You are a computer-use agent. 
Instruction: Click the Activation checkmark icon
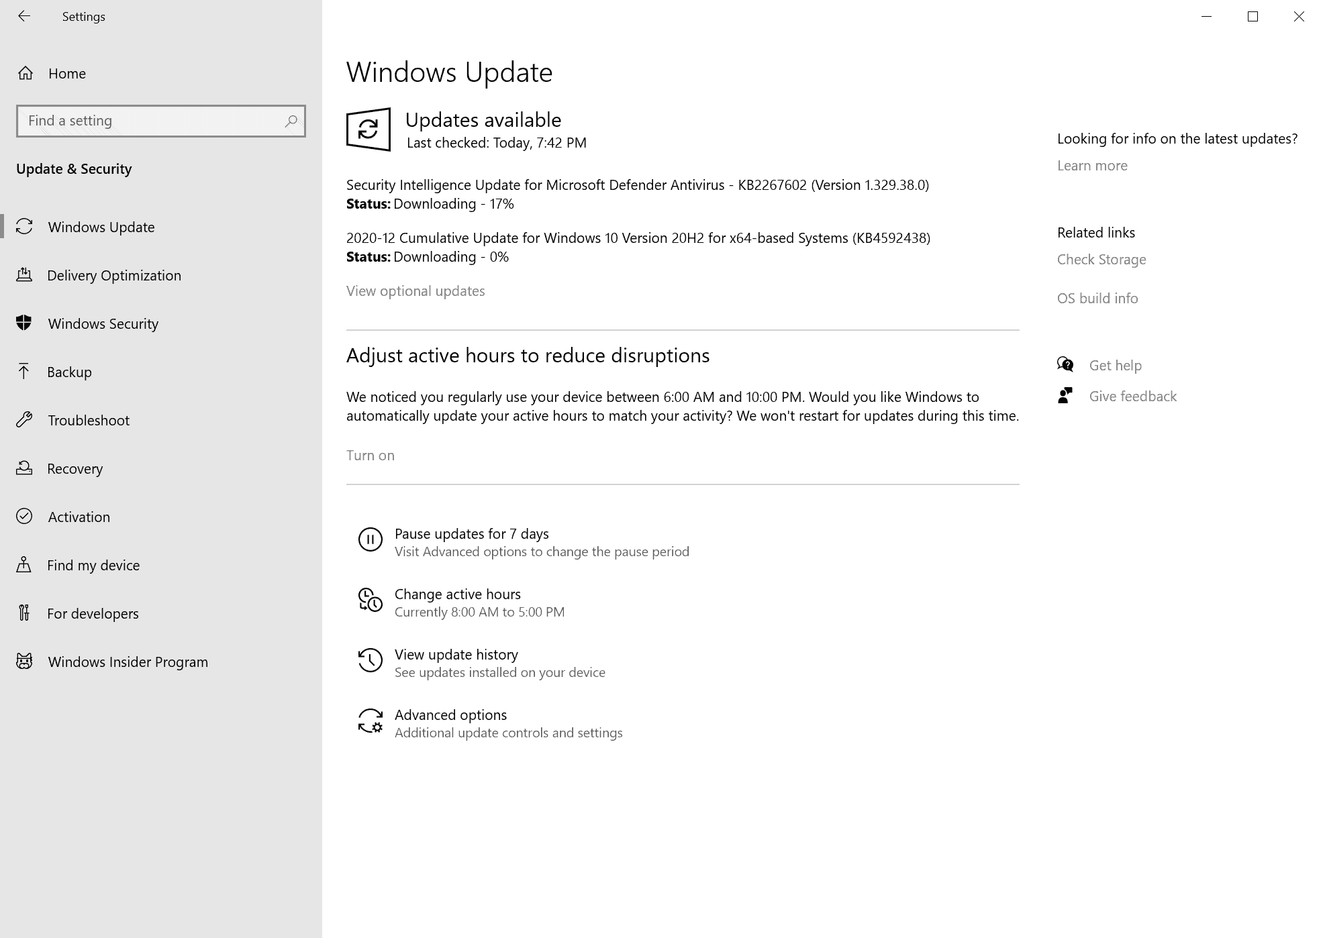pyautogui.click(x=26, y=516)
